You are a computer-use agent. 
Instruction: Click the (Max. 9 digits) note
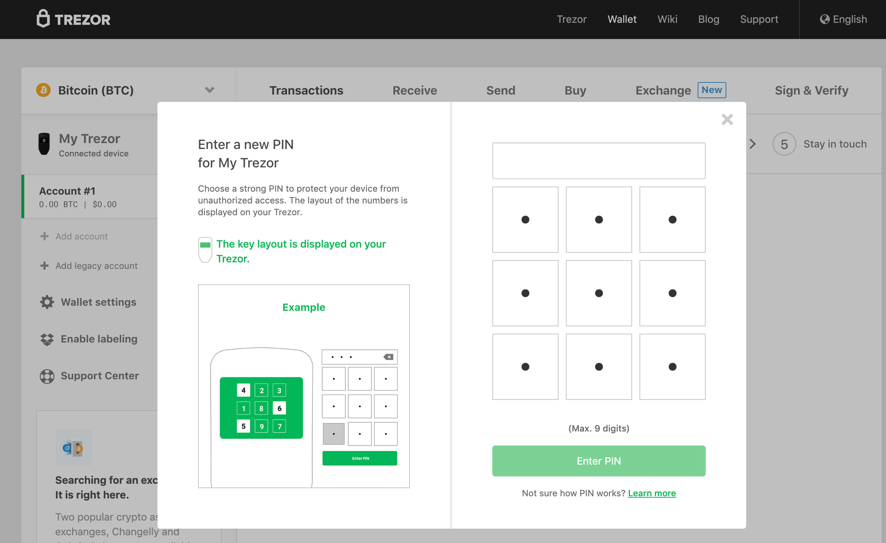coord(599,429)
